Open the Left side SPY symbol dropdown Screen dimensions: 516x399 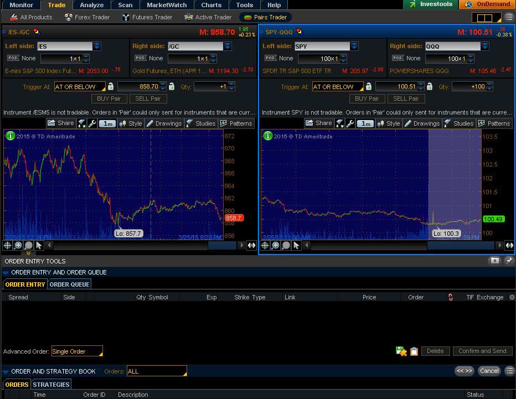point(354,46)
